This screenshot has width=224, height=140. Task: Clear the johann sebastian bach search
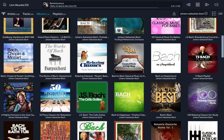tap(206, 13)
